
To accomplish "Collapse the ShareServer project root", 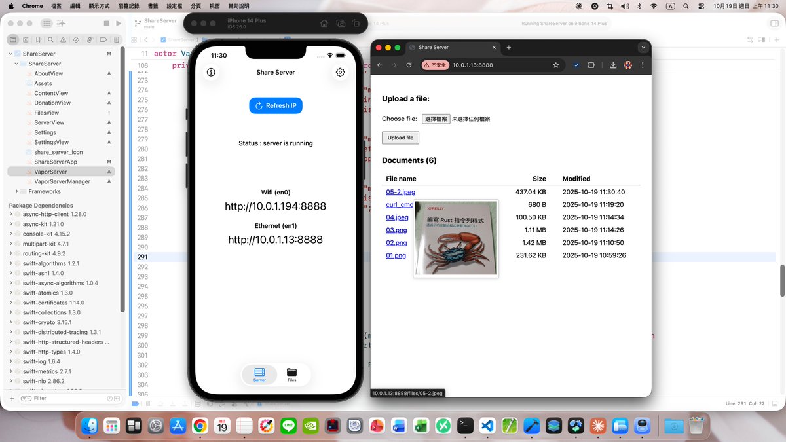I will pos(10,54).
